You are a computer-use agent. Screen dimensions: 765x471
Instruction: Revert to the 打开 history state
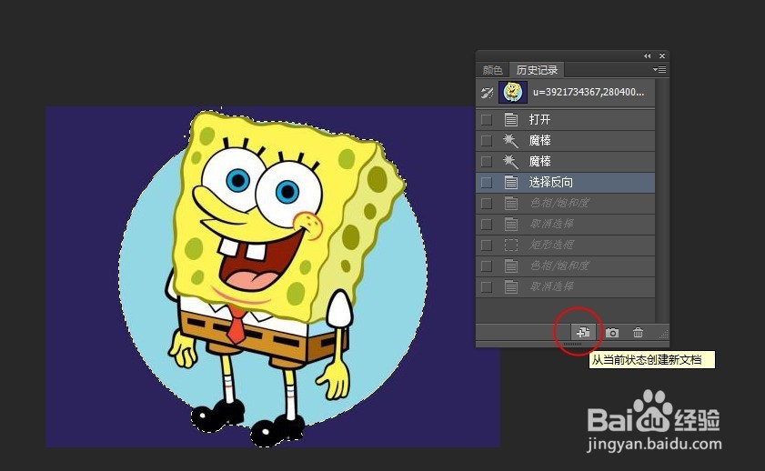click(565, 119)
